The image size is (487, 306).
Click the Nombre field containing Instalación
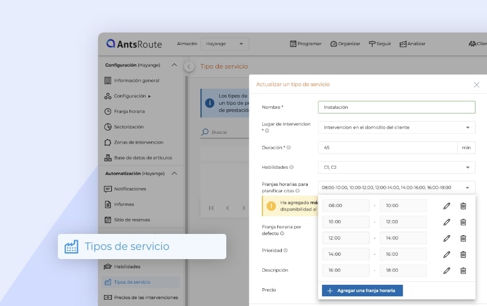[396, 107]
